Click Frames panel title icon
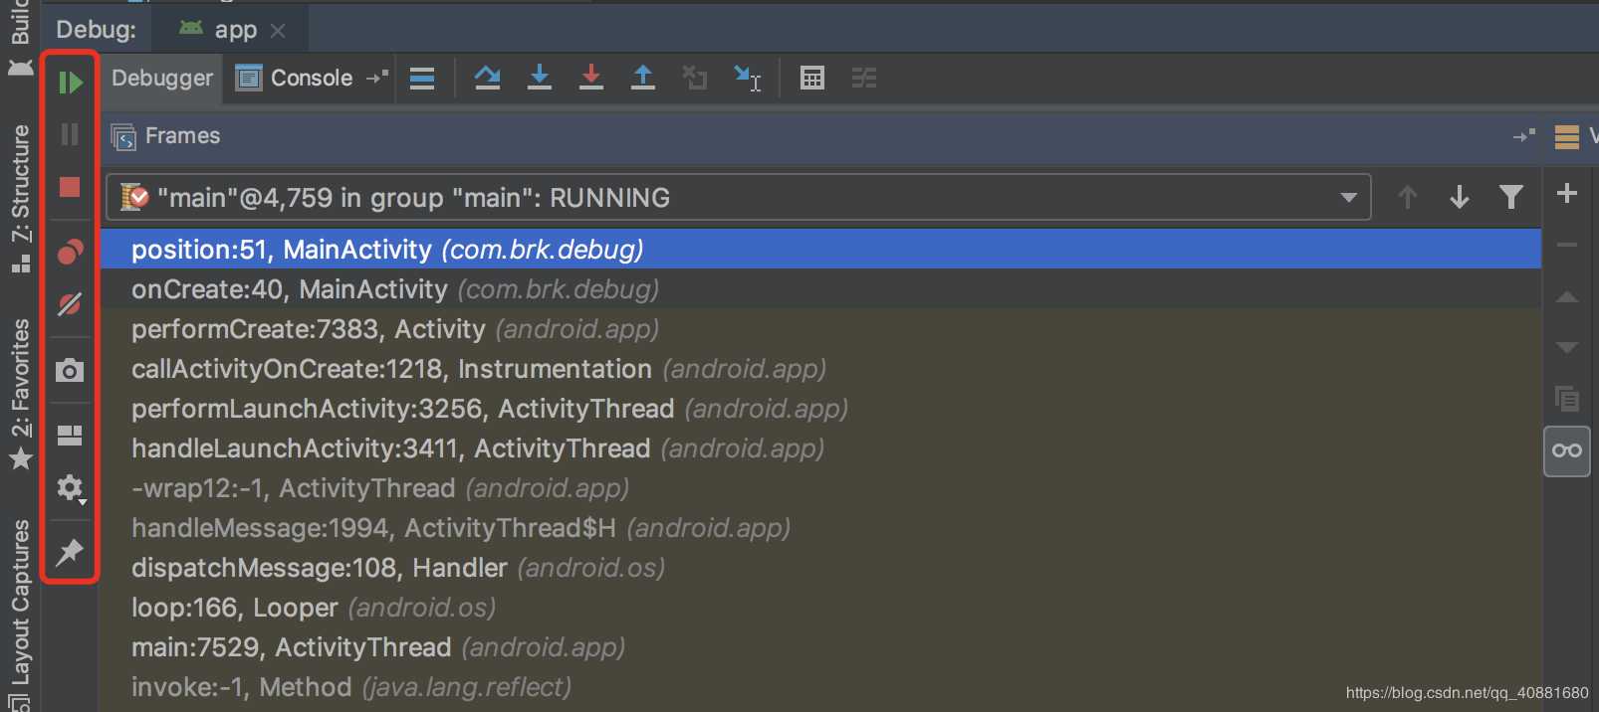This screenshot has height=712, width=1599. point(123,136)
